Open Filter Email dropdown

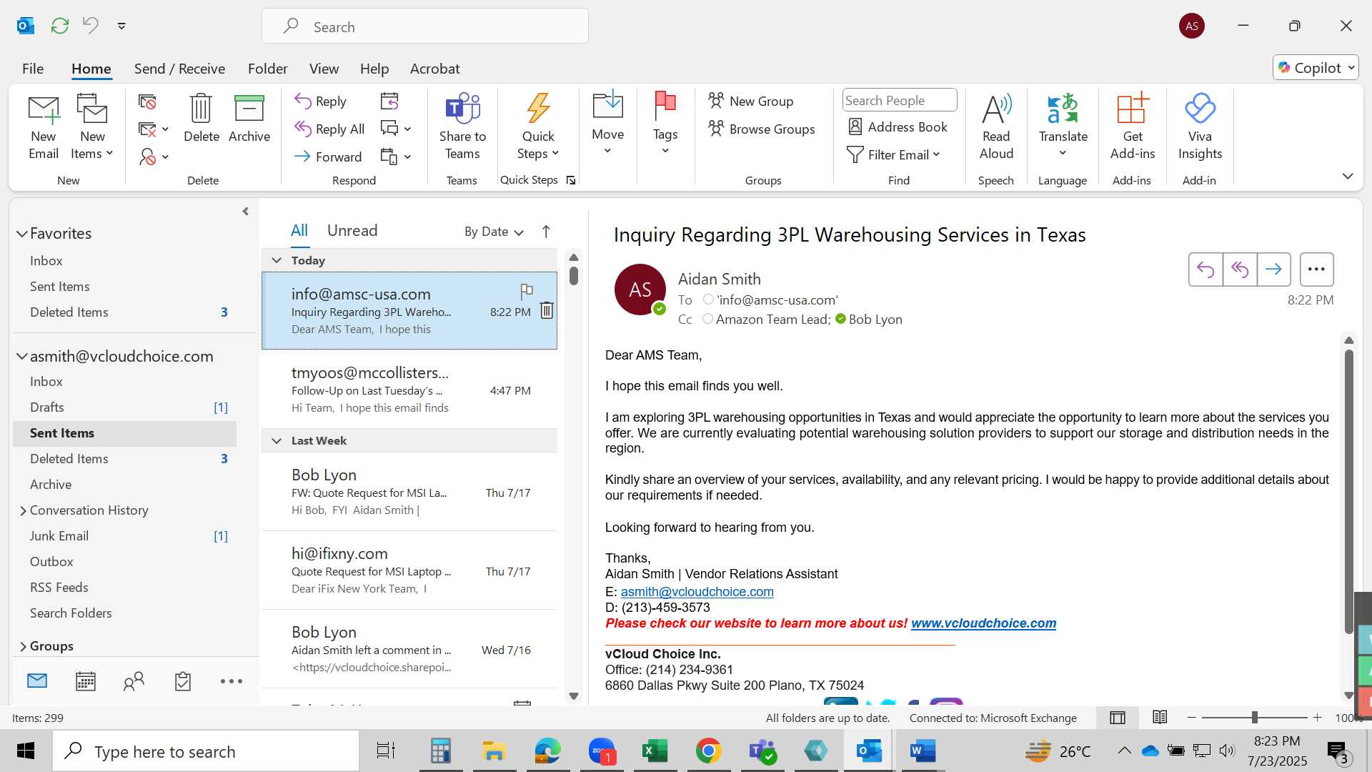click(893, 154)
